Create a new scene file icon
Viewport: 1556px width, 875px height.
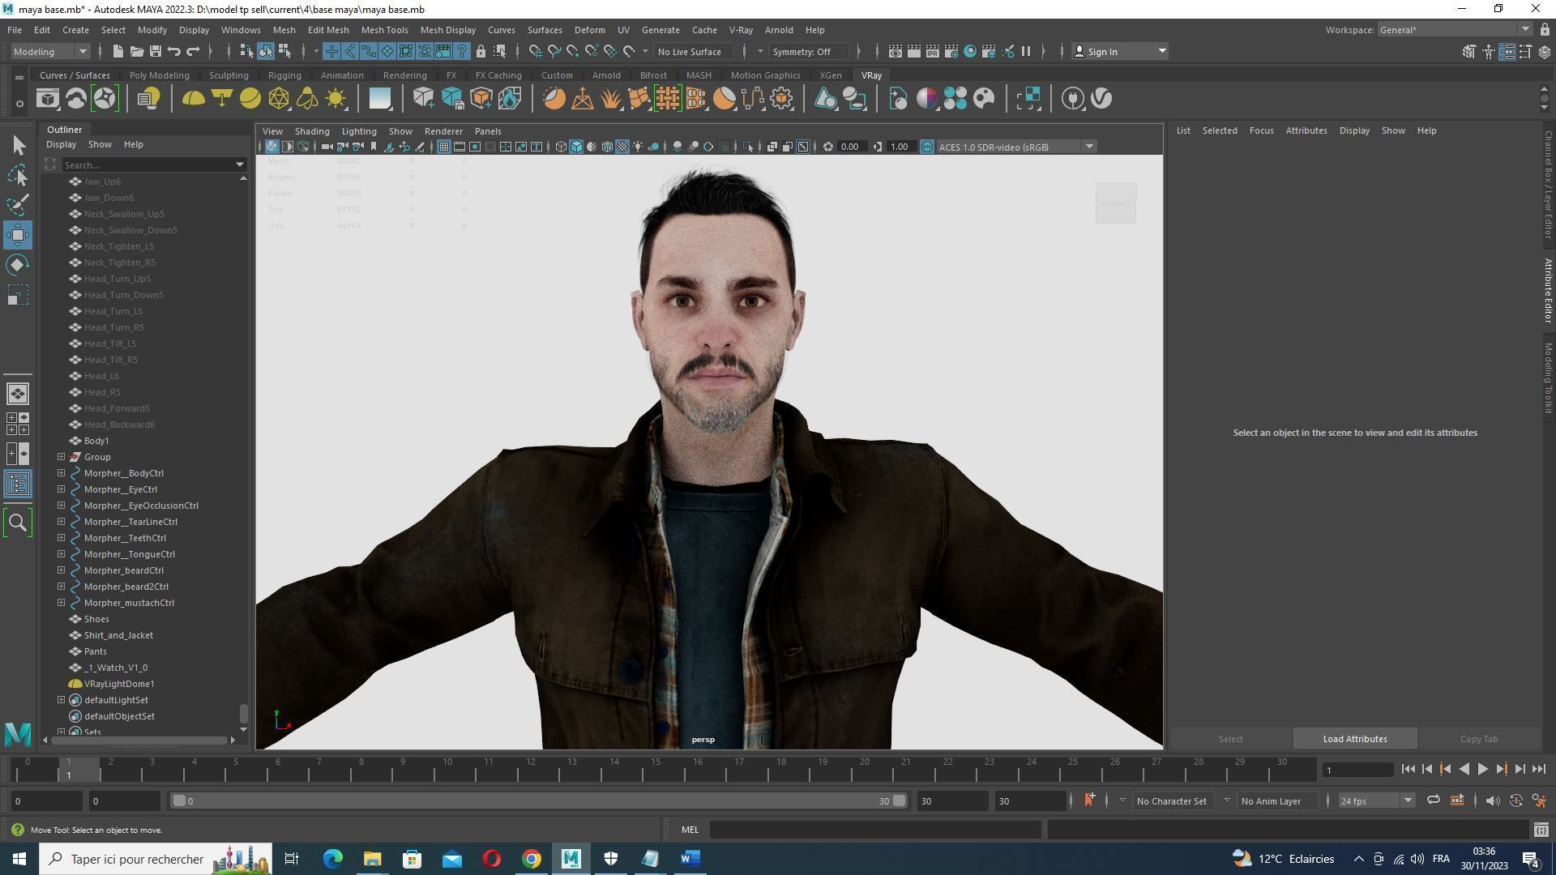pyautogui.click(x=118, y=52)
